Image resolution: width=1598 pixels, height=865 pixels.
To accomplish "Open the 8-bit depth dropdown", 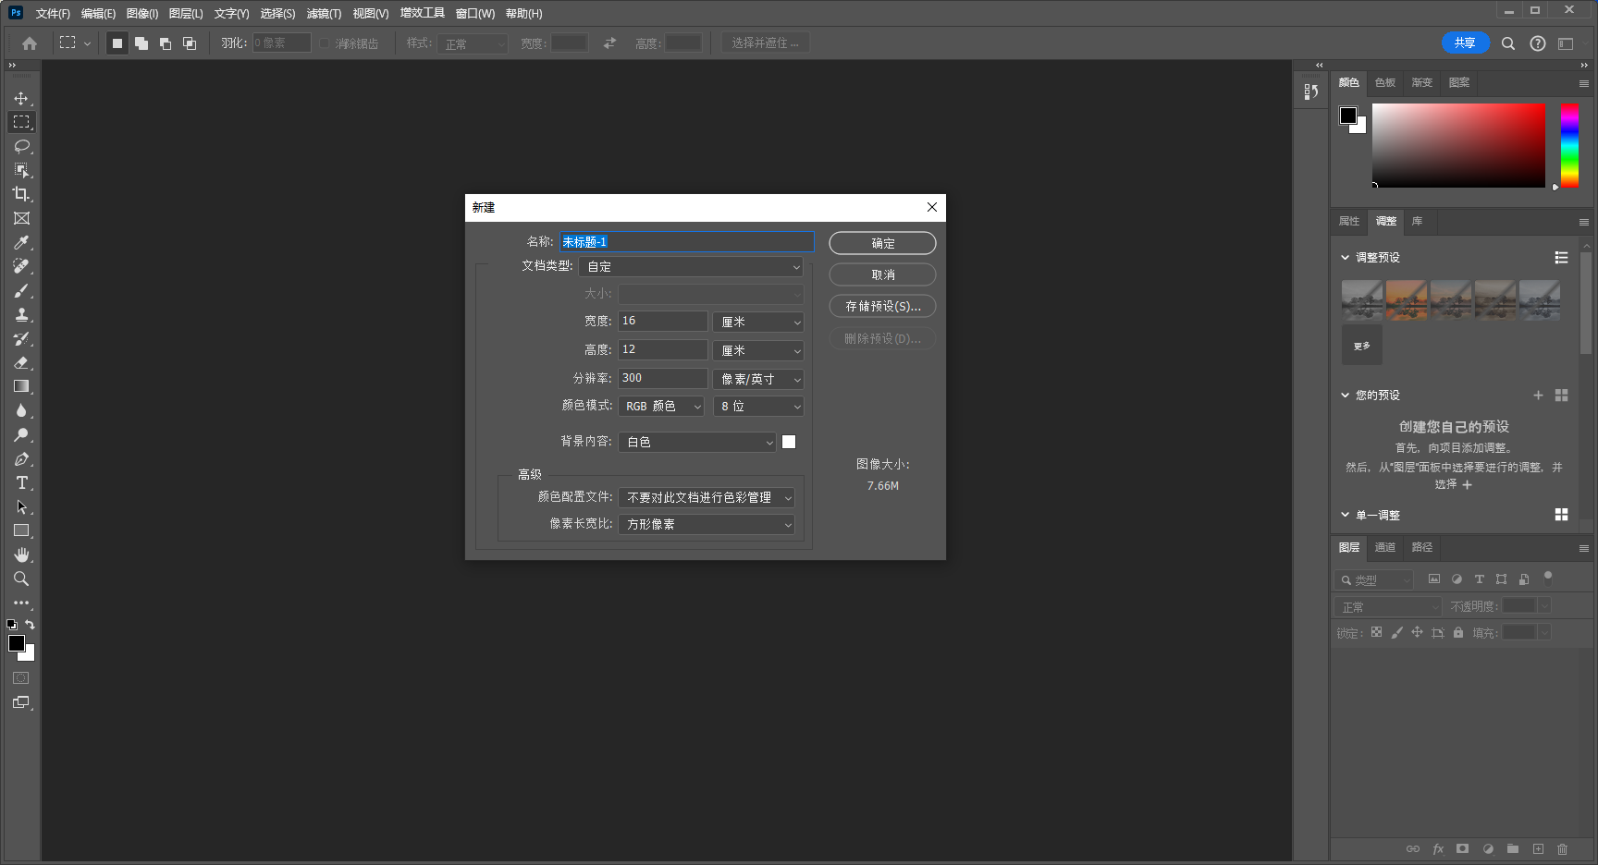I will click(757, 407).
